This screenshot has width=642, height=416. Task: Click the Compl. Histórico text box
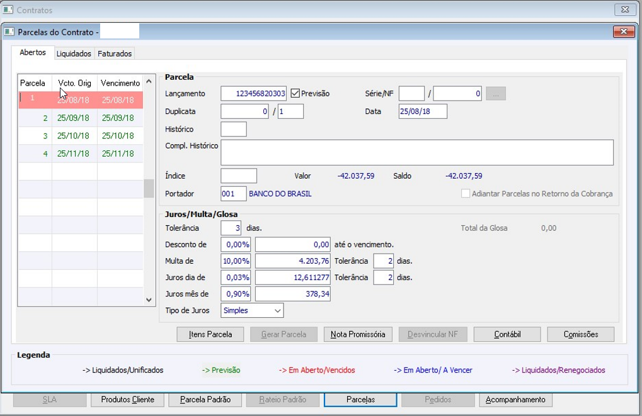[x=416, y=152]
